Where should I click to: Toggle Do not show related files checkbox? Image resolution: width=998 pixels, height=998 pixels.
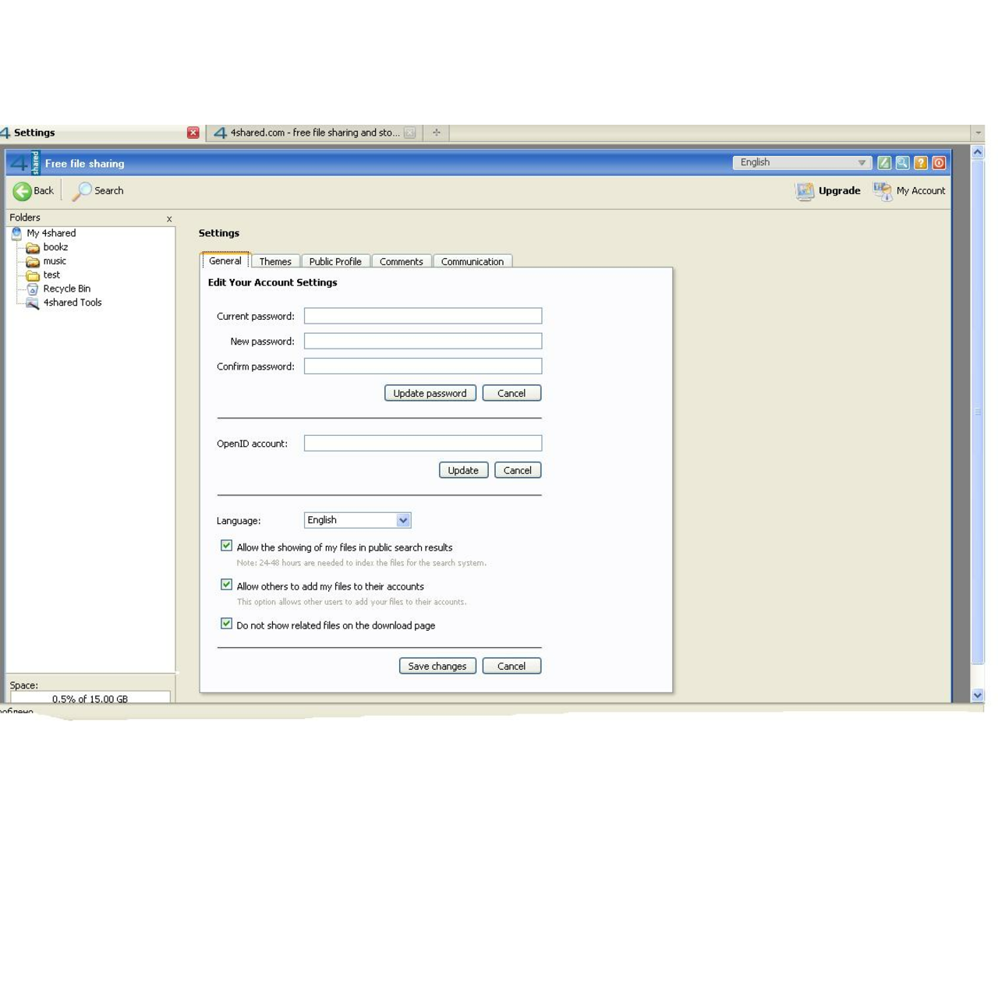pos(226,624)
